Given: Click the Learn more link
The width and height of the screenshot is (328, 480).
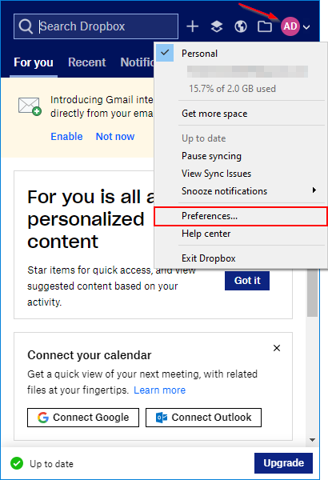Looking at the screenshot, I should click(x=159, y=390).
